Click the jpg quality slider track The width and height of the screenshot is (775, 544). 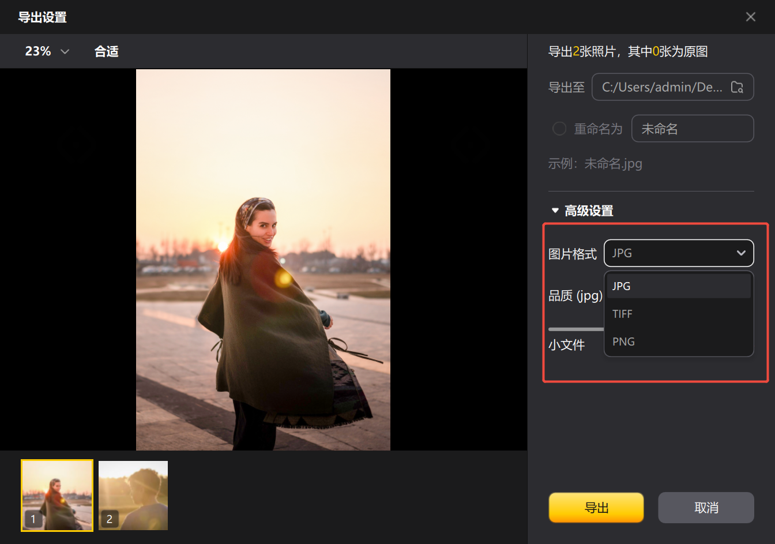coord(575,329)
